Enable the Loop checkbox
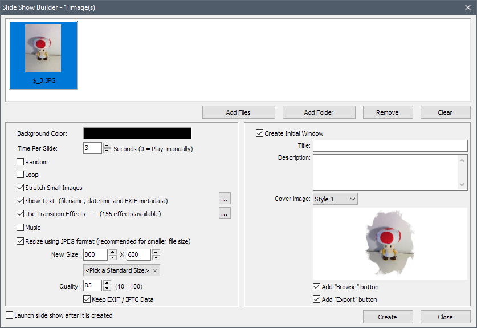Image resolution: width=477 pixels, height=328 pixels. click(20, 175)
